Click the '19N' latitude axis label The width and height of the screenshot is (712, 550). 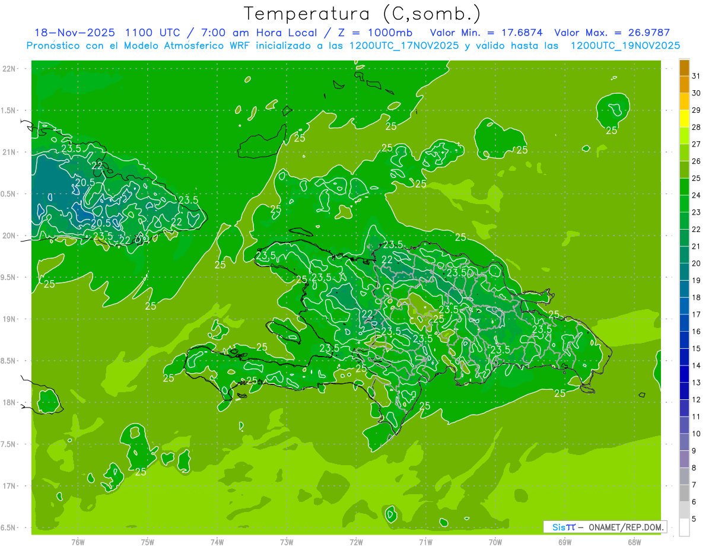(9, 319)
